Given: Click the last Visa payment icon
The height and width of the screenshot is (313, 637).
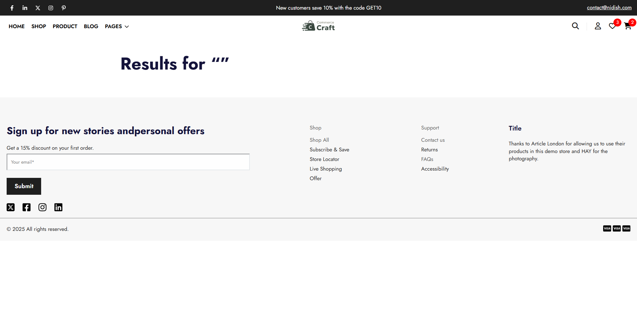Looking at the screenshot, I should [626, 229].
